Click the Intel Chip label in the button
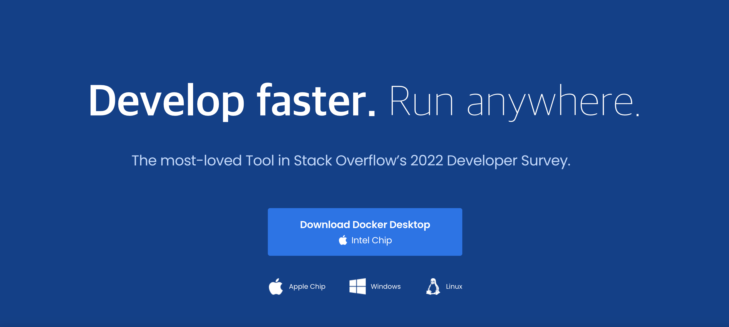Viewport: 729px width, 327px height. point(371,240)
